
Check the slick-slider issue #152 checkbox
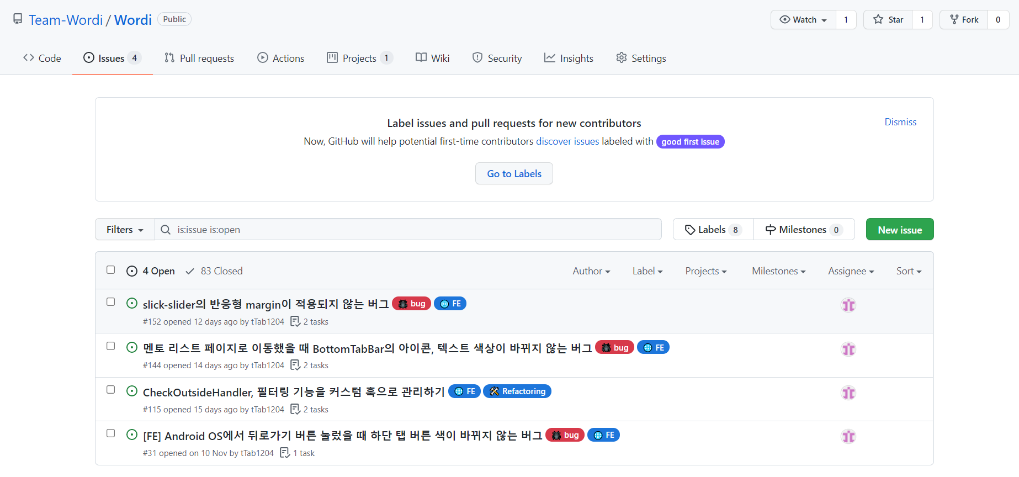click(x=111, y=302)
